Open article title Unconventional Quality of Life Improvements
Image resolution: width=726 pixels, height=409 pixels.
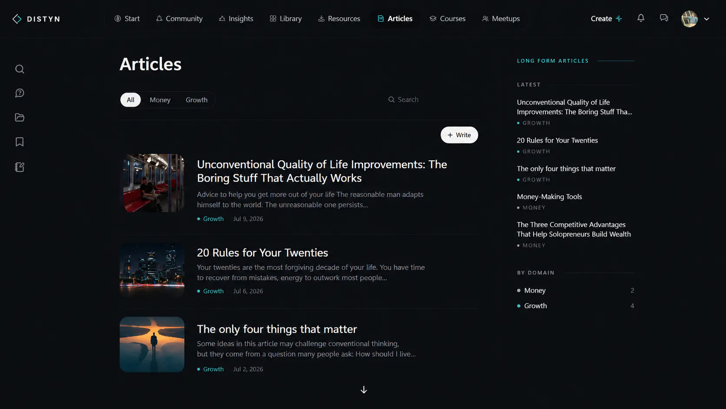pos(322,171)
